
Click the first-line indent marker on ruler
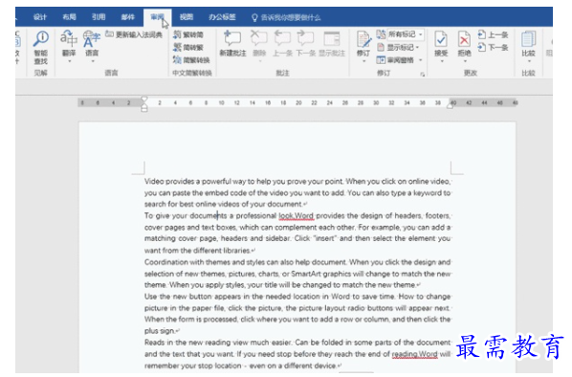144,99
